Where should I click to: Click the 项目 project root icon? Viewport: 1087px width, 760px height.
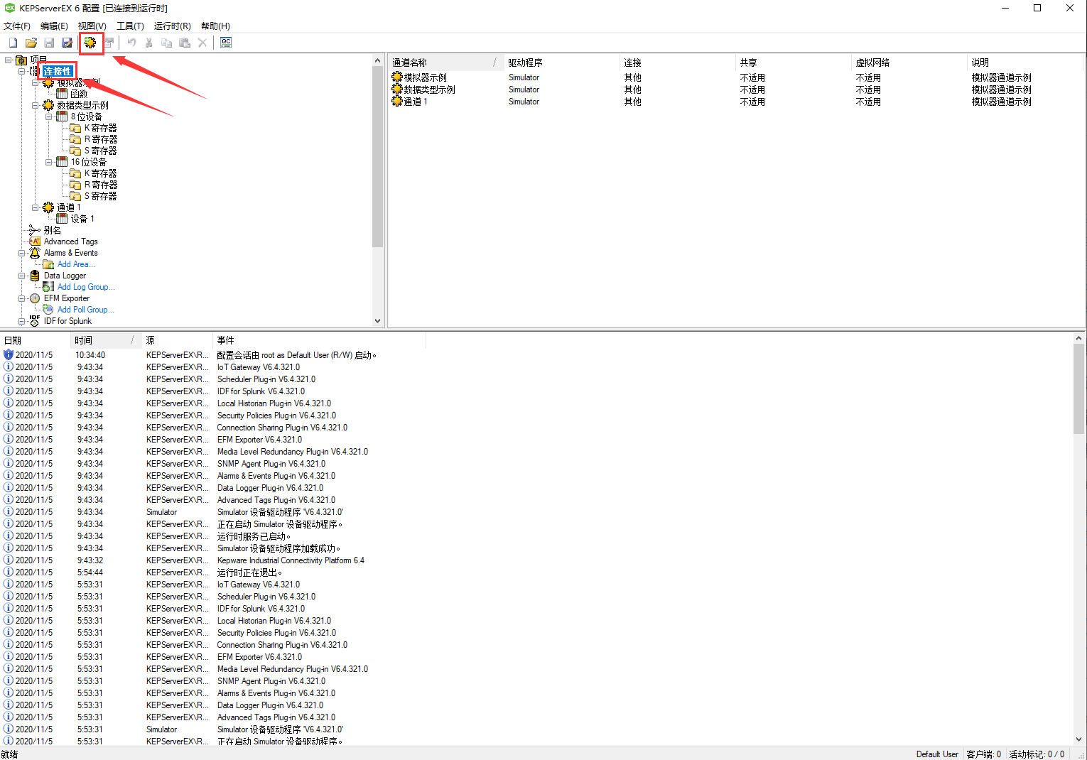pos(21,60)
